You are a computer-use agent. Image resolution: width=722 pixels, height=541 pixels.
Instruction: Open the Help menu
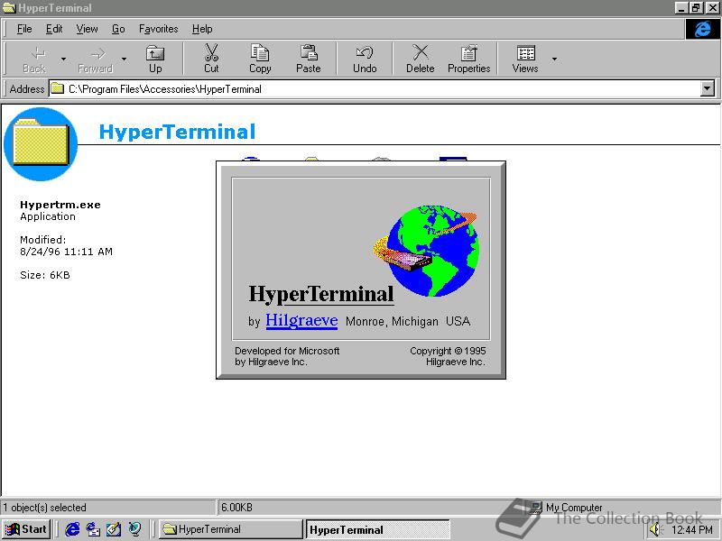tap(202, 29)
